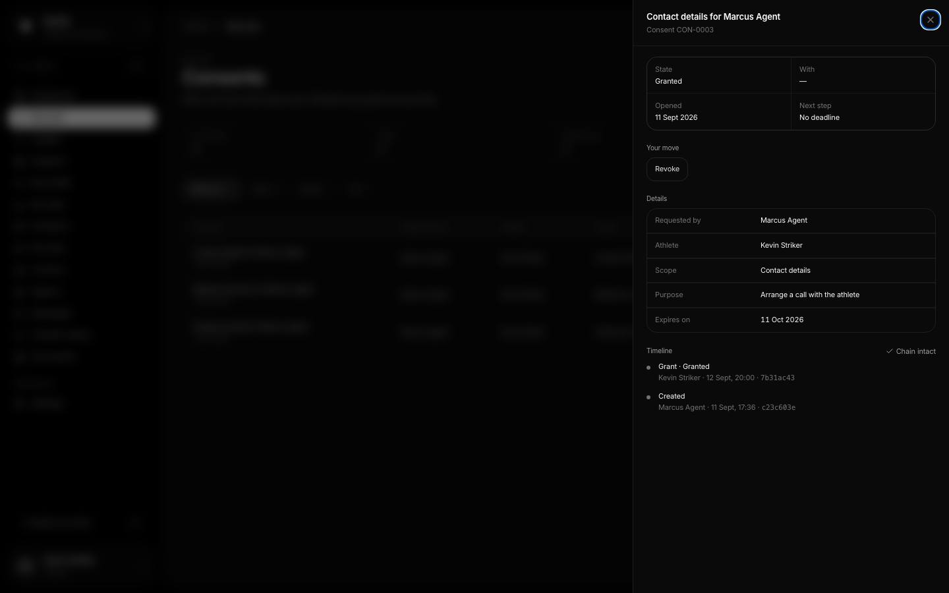Image resolution: width=949 pixels, height=593 pixels.
Task: Click the Consent CON-0003 subtitle
Action: [680, 30]
